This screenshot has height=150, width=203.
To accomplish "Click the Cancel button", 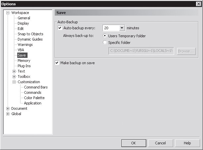I will pyautogui.click(x=161, y=143).
